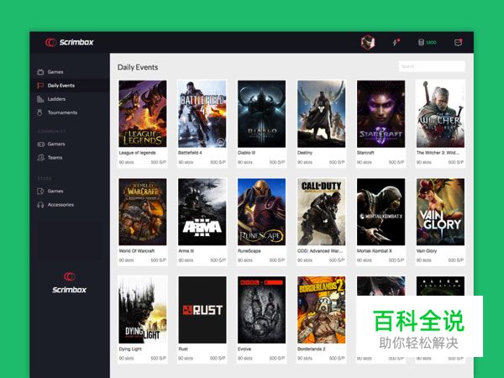Open Teams community menu item
504x378 pixels.
click(55, 158)
